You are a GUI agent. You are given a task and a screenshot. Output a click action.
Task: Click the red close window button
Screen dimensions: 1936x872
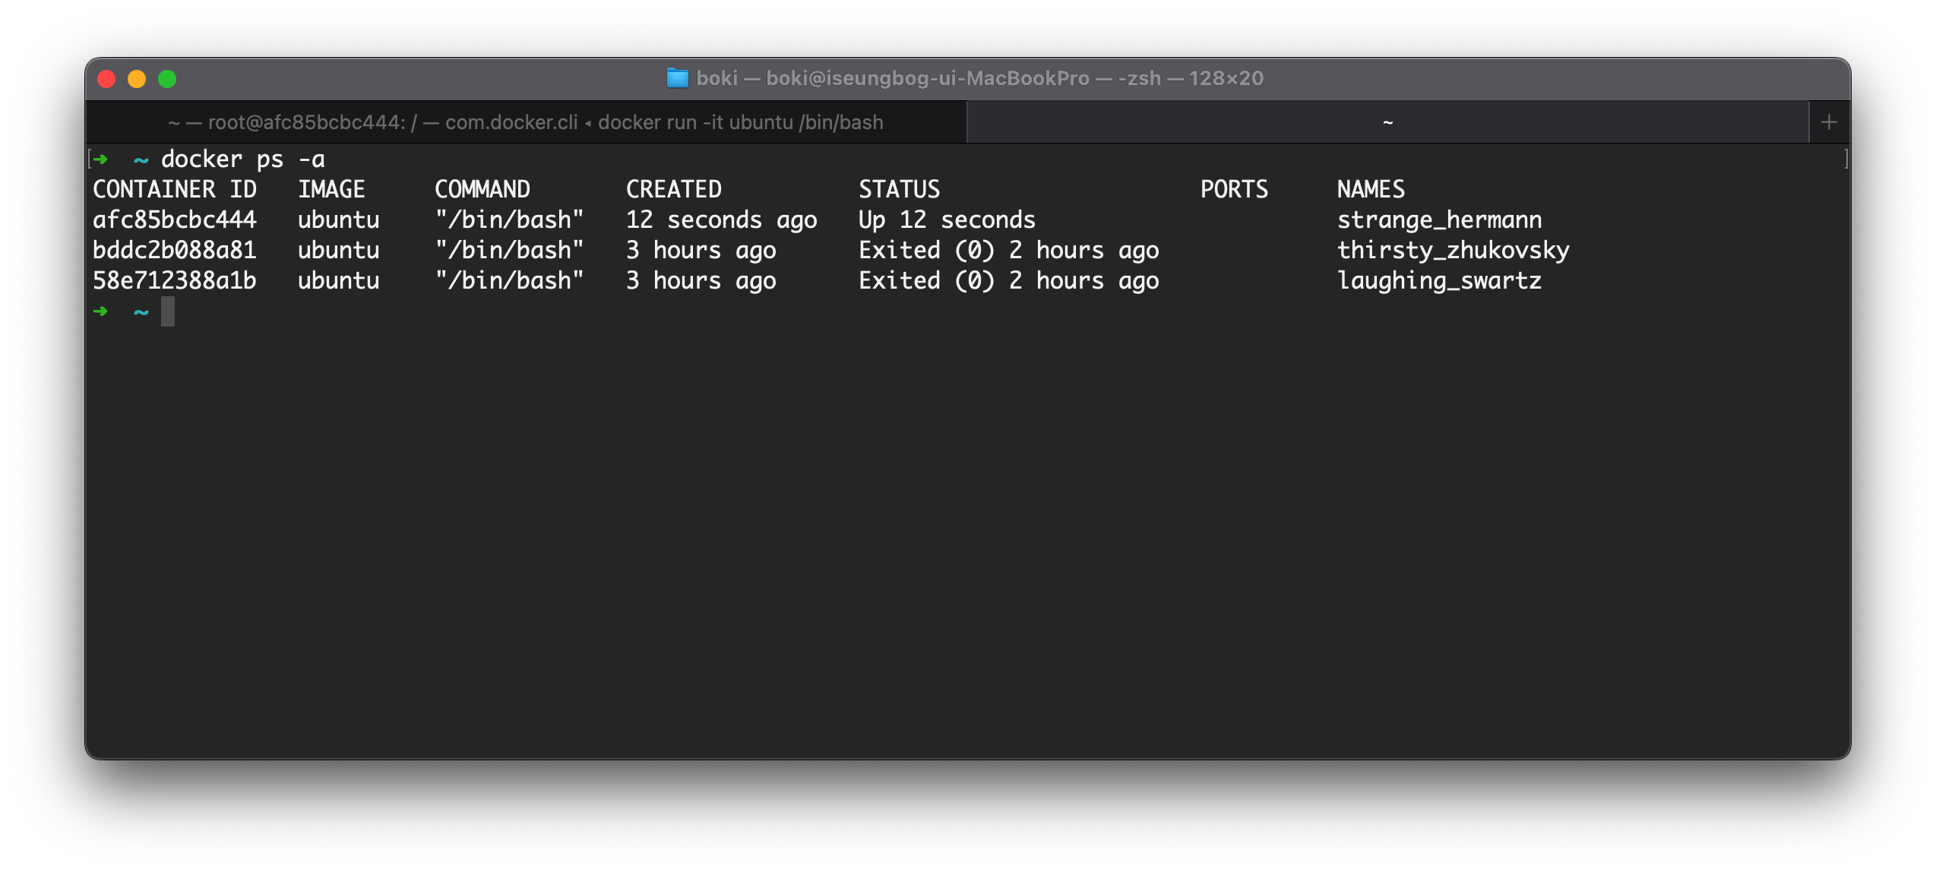pos(106,79)
